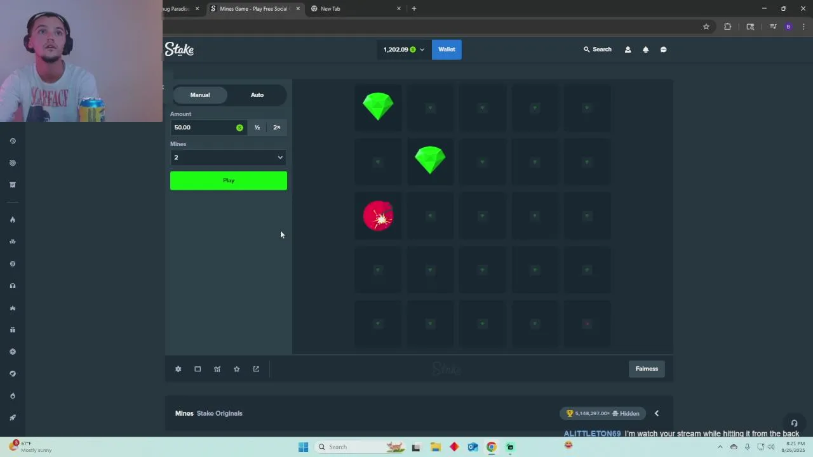Click the spiral icon below the clock in sidebar

coord(13,163)
